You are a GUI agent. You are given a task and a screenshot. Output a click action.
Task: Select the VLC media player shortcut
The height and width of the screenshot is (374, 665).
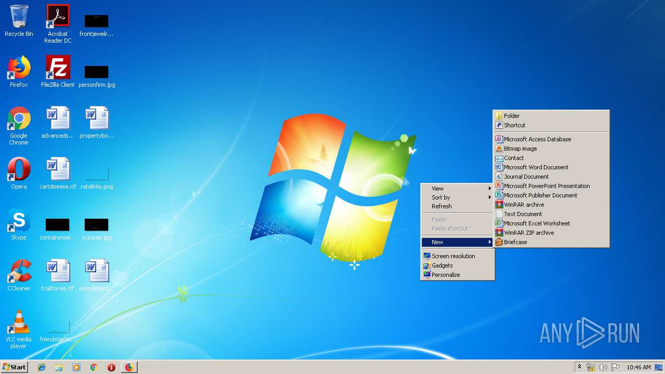19,330
